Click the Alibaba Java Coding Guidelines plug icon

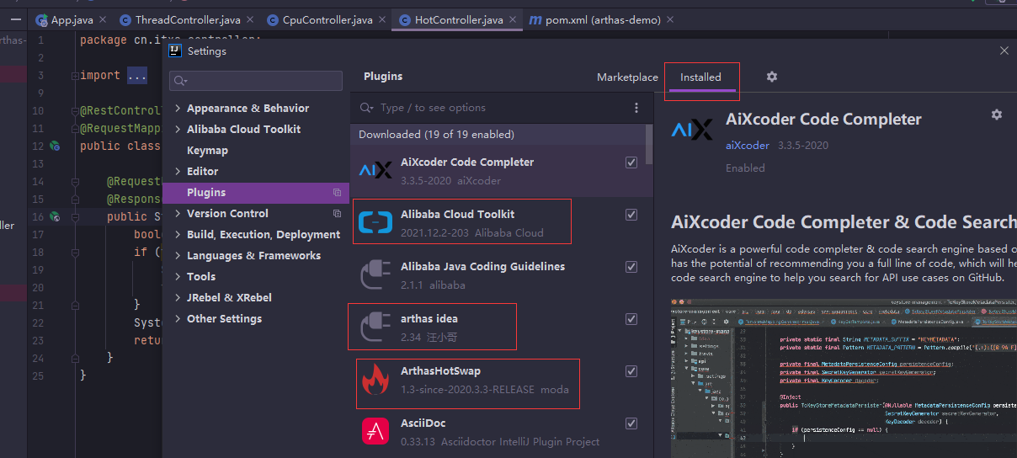click(x=375, y=275)
